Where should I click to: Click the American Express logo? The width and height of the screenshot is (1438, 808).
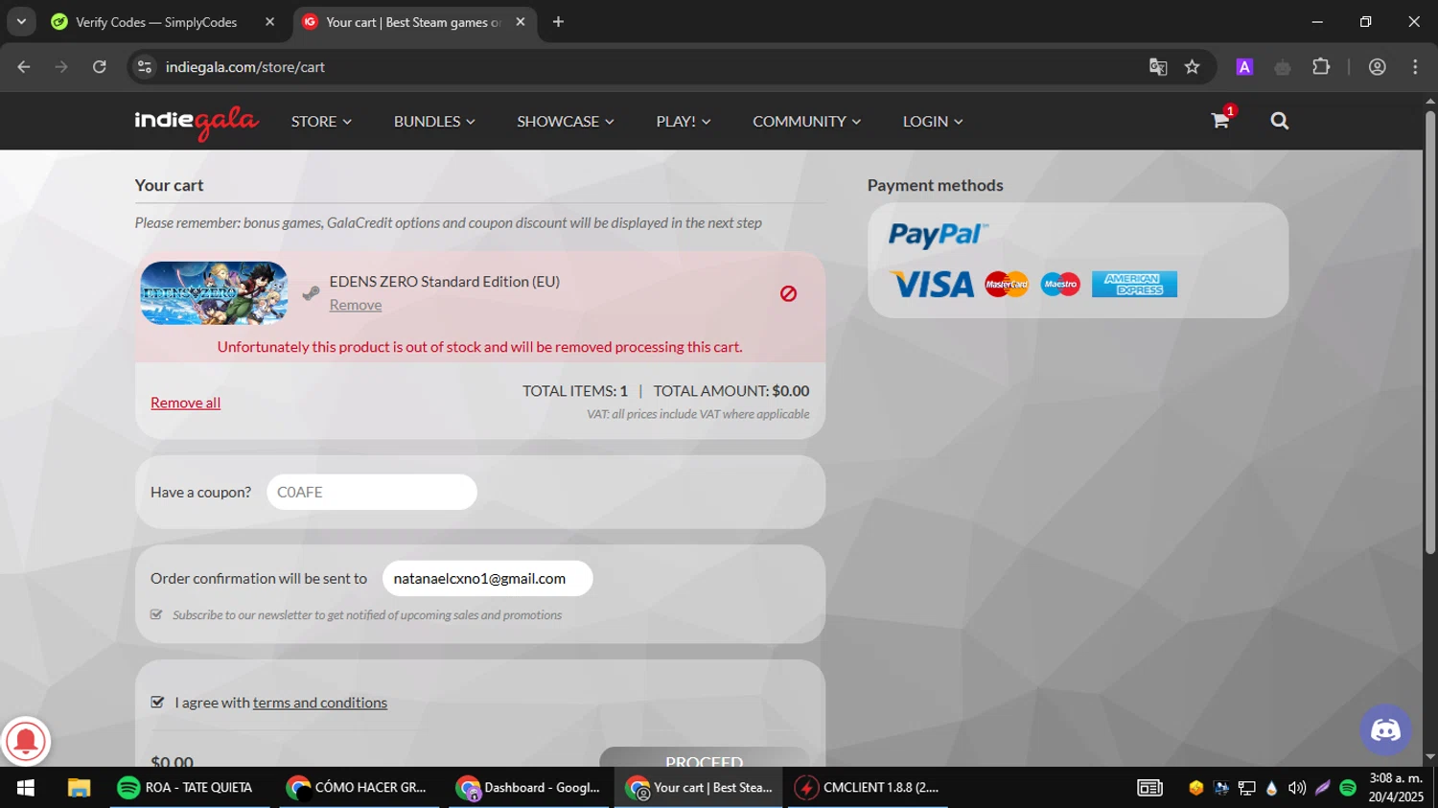click(1134, 284)
